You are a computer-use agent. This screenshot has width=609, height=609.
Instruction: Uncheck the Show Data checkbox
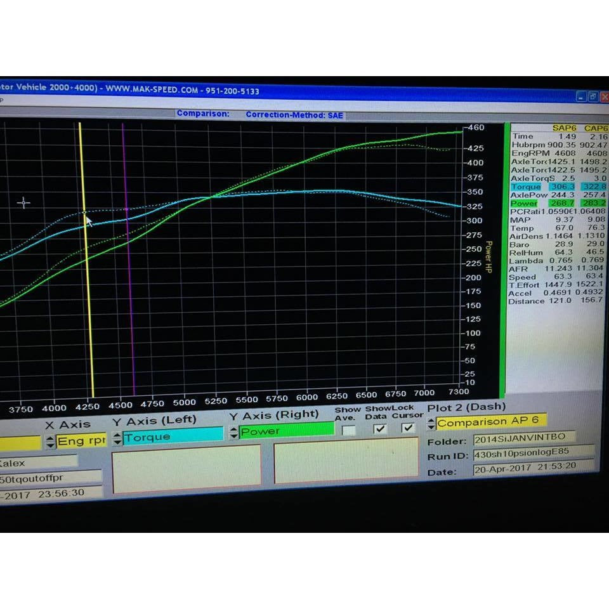tap(379, 429)
